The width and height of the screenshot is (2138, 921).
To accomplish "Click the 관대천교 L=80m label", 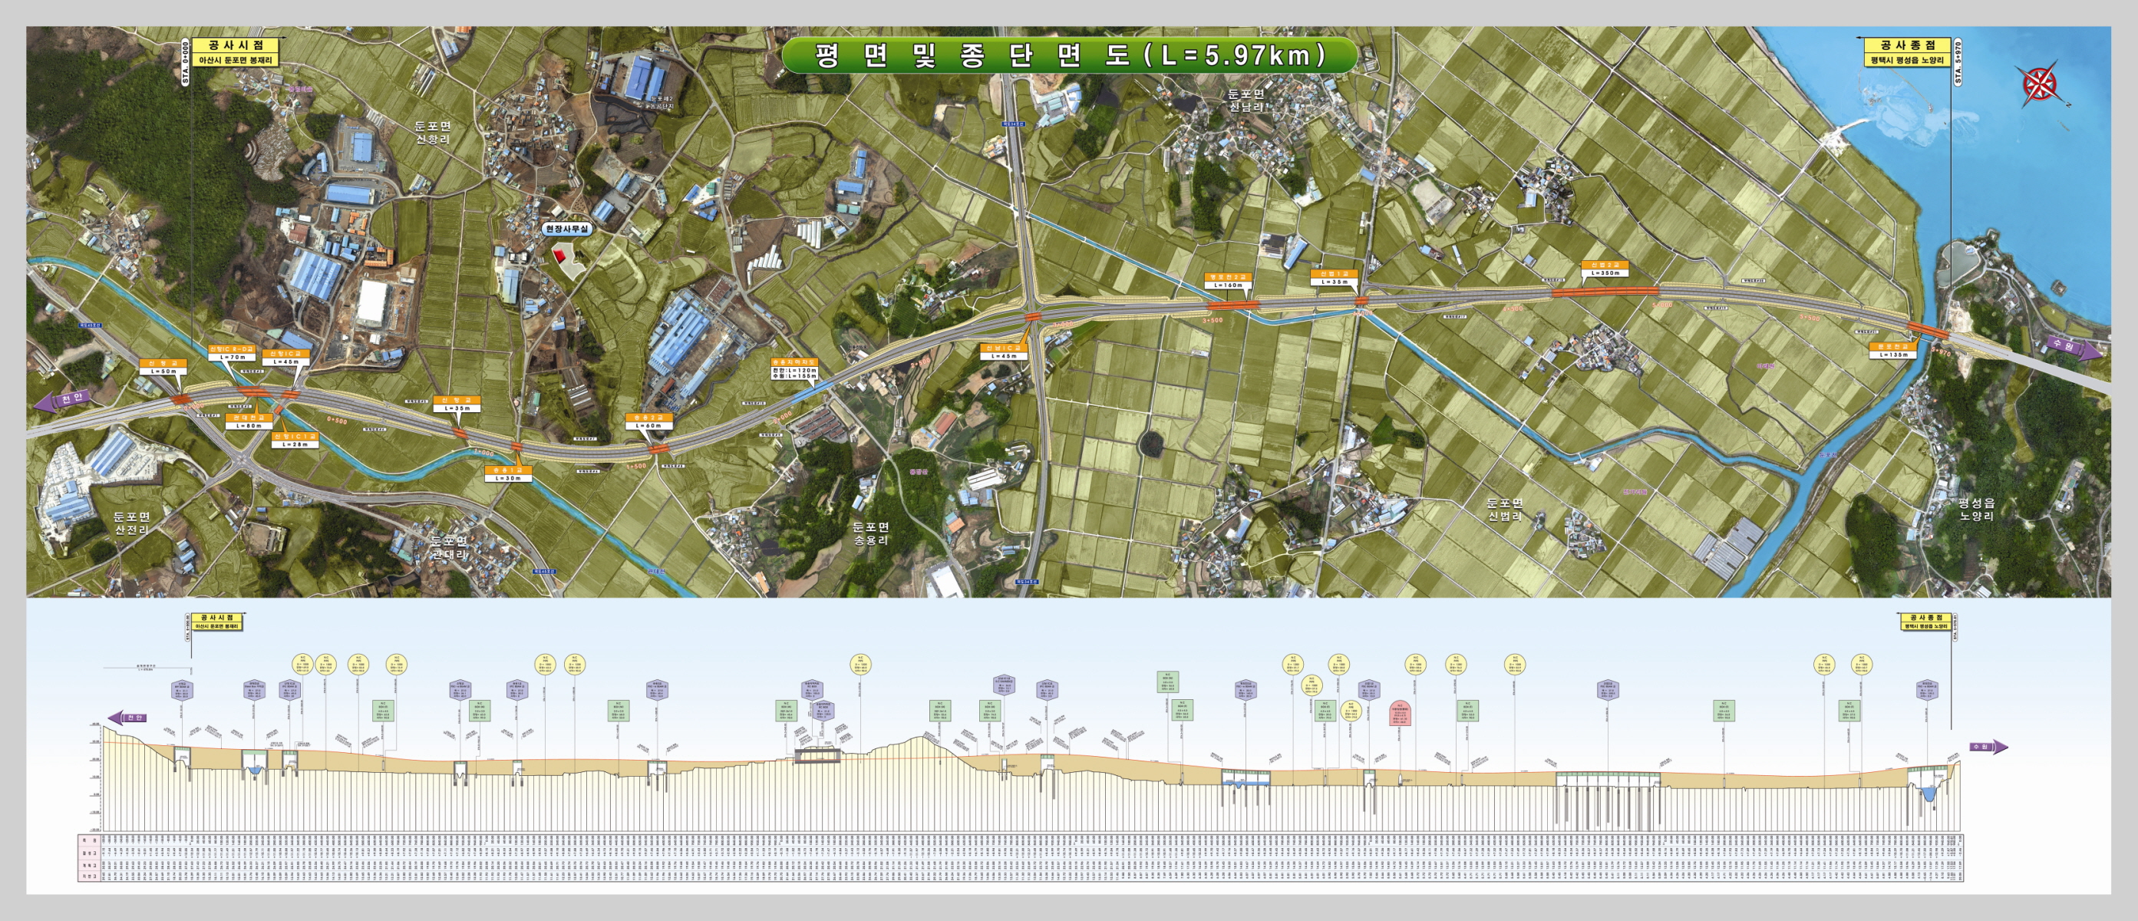I will point(249,421).
